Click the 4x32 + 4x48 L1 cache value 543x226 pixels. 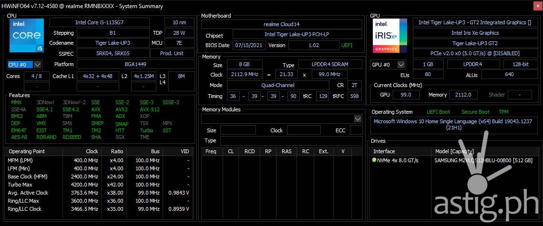(x=98, y=77)
